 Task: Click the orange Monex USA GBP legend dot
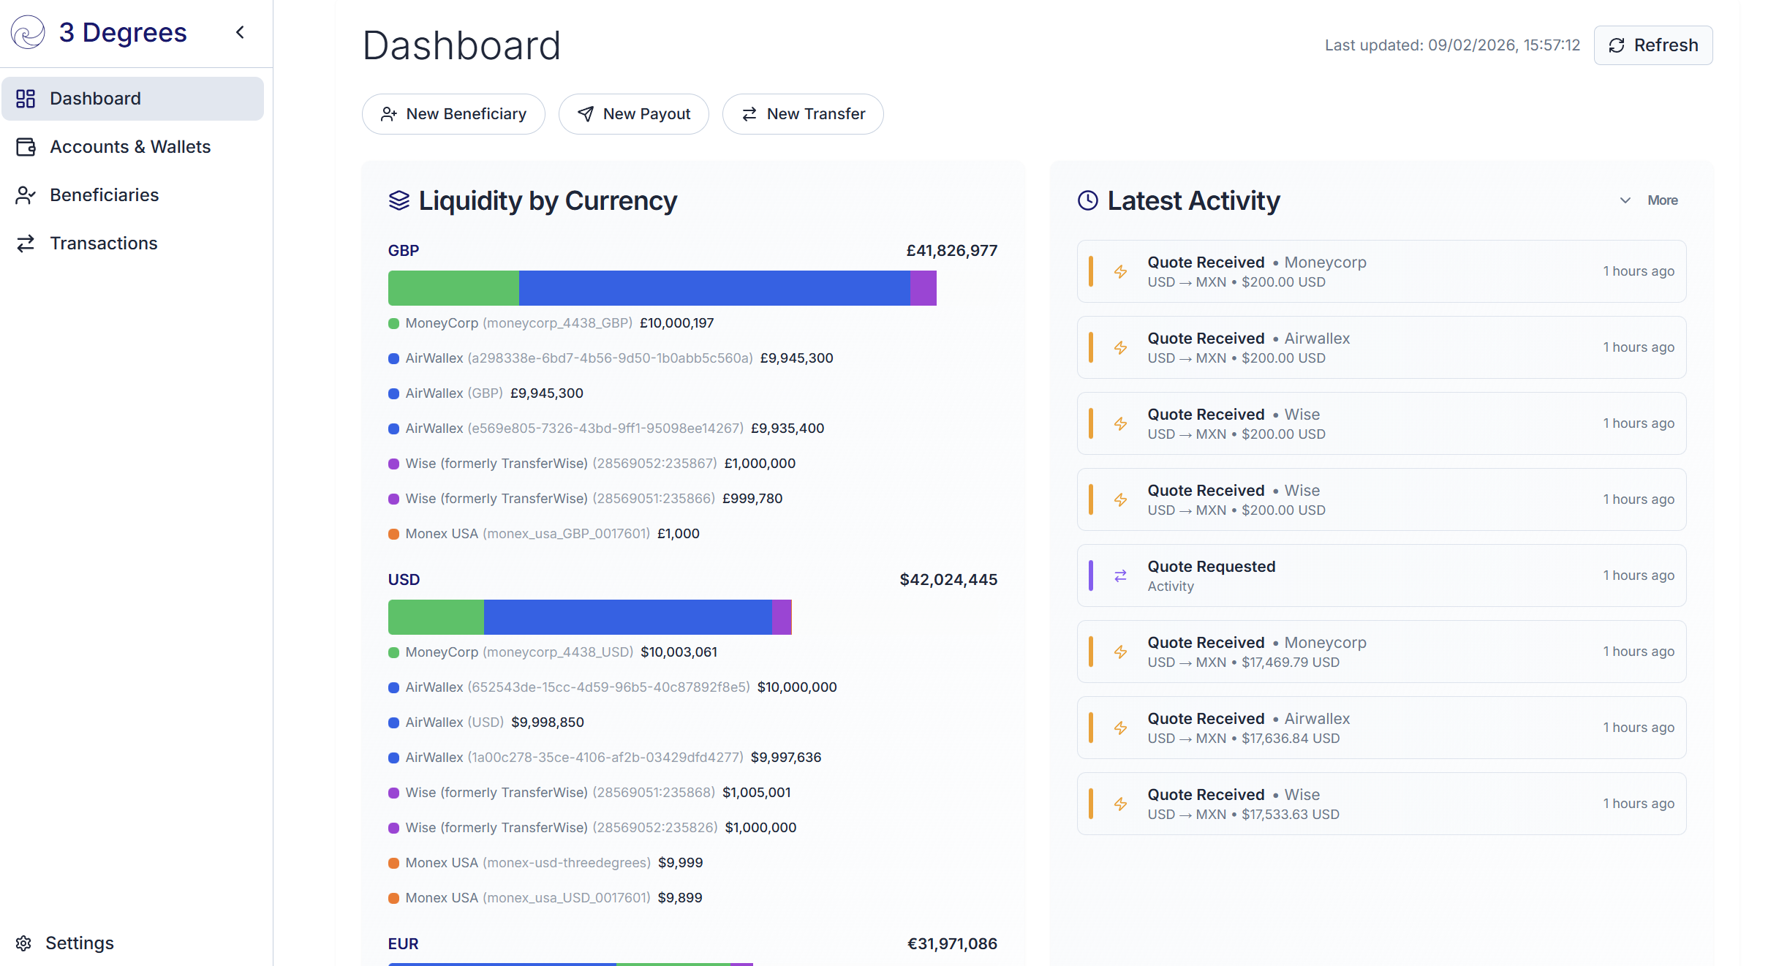[393, 534]
